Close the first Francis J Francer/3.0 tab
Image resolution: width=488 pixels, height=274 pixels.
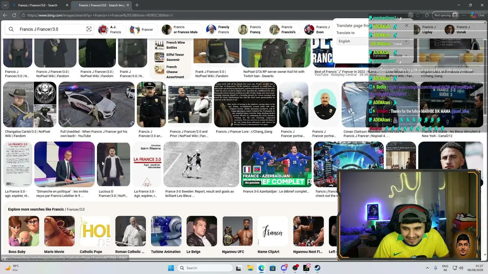point(67,5)
